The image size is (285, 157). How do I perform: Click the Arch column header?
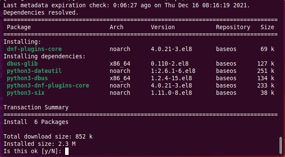click(116, 27)
